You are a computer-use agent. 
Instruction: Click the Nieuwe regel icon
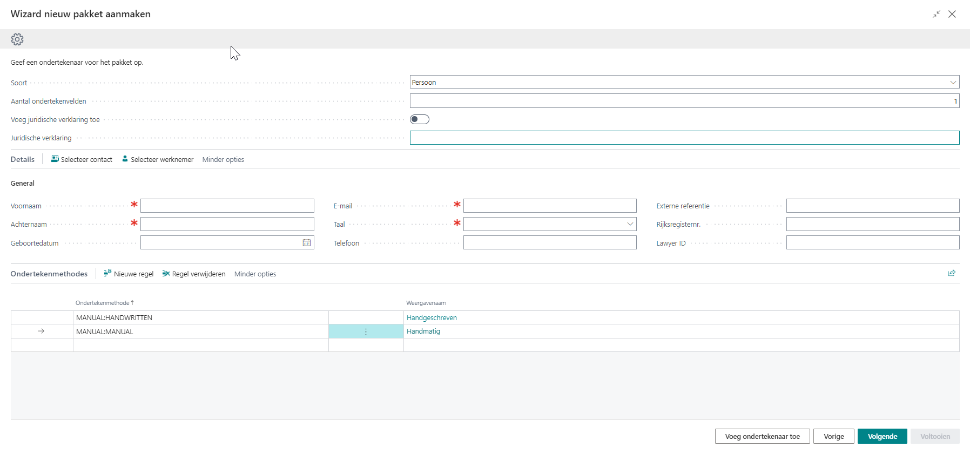click(x=107, y=274)
